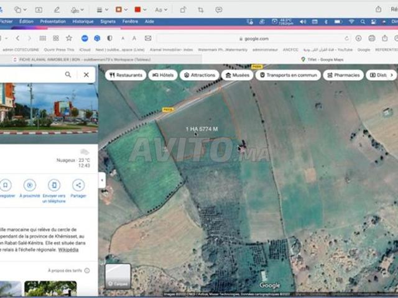Switch map view with the Calques thumbnail
Image resolution: width=398 pixels, height=298 pixels.
click(118, 277)
